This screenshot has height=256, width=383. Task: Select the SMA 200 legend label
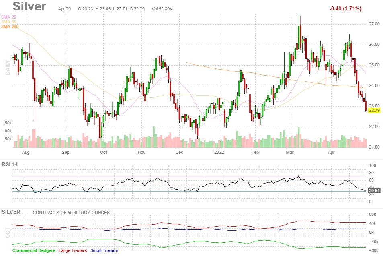click(10, 27)
